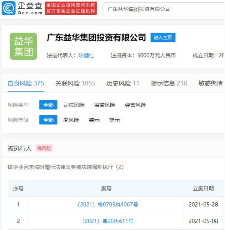Filter risk type by 监管风险
The image size is (225, 230).
105,105
